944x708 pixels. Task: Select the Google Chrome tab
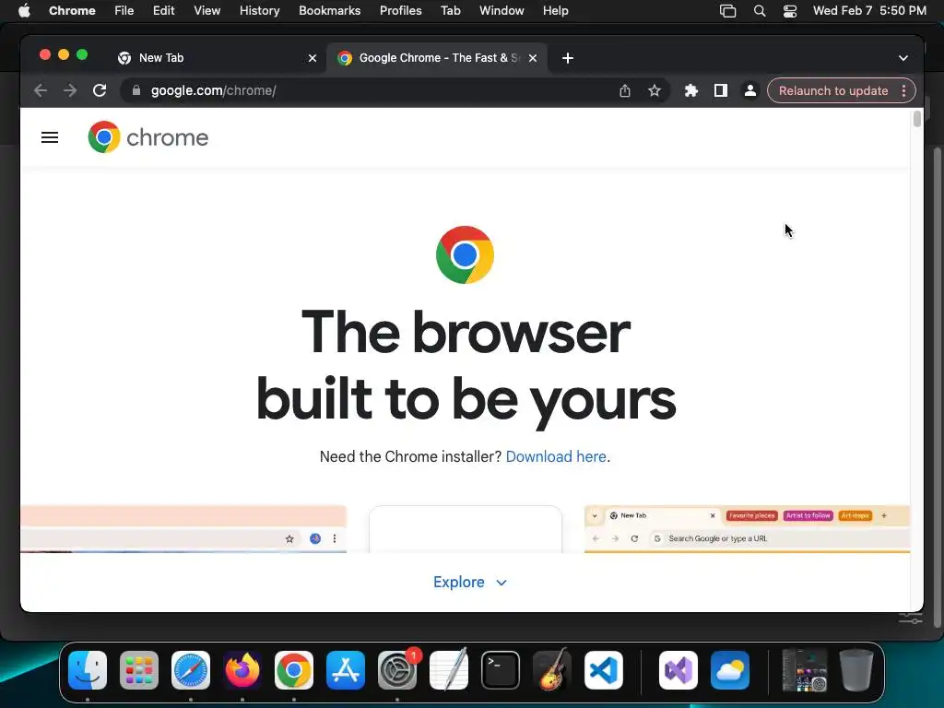(x=435, y=58)
